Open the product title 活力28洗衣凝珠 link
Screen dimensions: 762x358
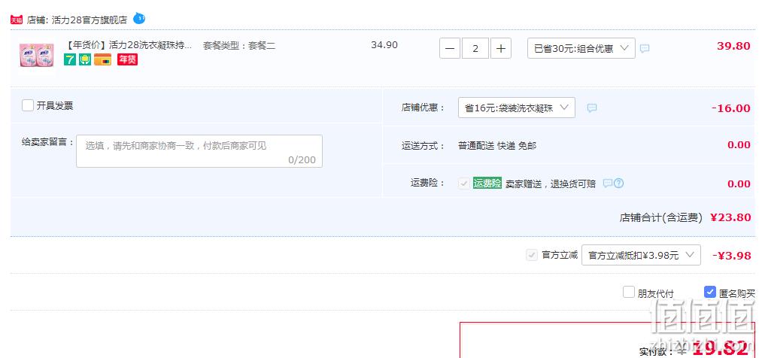(128, 46)
